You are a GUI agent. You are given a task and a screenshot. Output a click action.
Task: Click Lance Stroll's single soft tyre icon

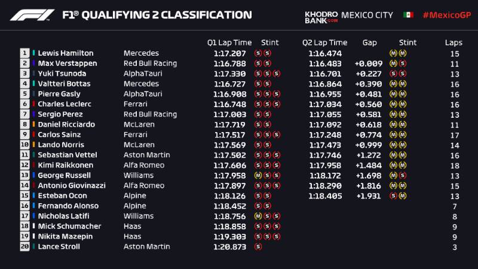[x=258, y=247]
